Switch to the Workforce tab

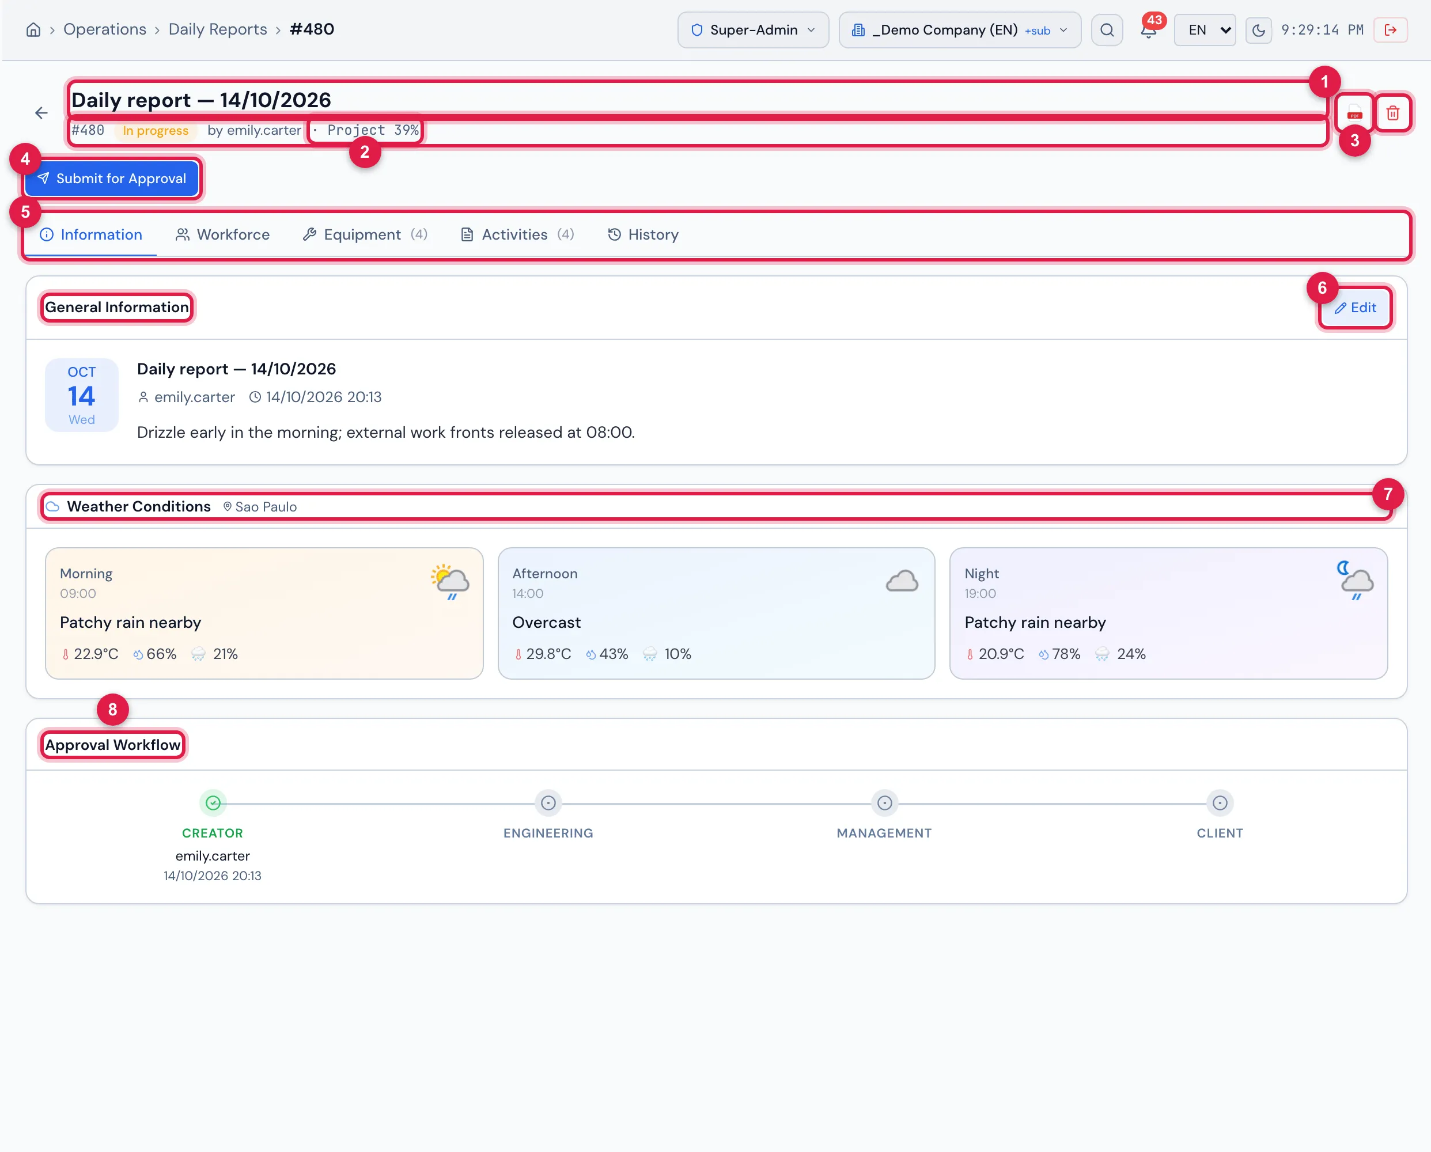pos(222,234)
